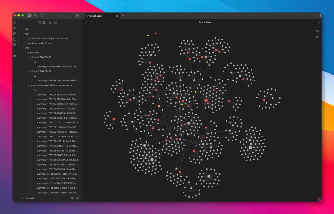Image resolution: width=334 pixels, height=214 pixels.
Task: Toggle the left sidebar collapse icon
Action: click(x=78, y=15)
